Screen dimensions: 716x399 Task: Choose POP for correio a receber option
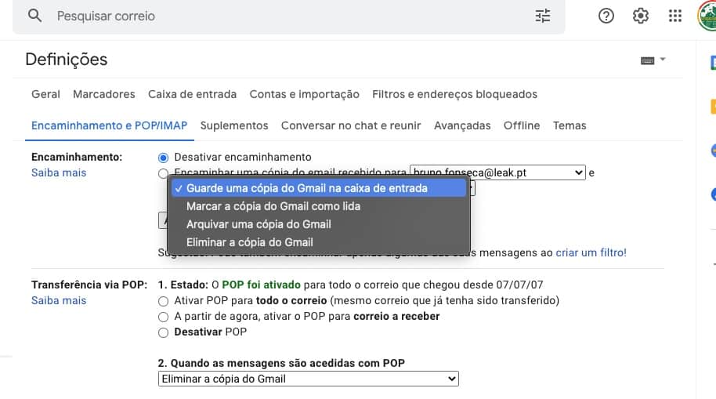(x=163, y=317)
